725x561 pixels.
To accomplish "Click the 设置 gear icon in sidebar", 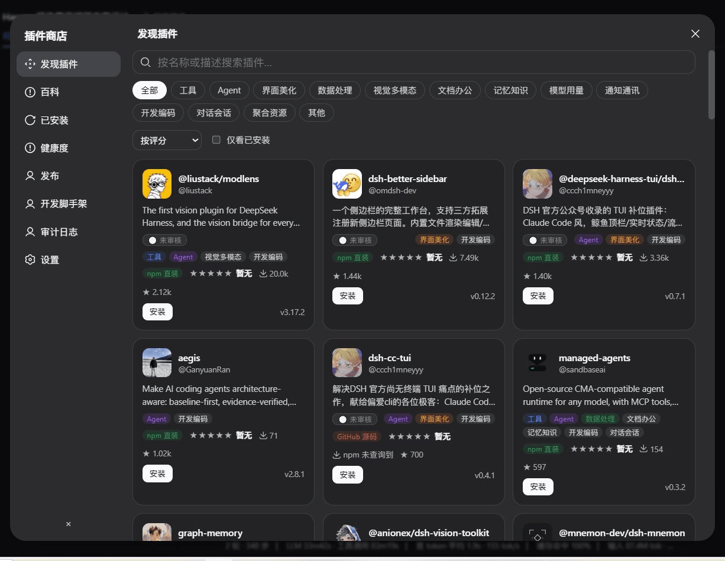I will pos(30,260).
